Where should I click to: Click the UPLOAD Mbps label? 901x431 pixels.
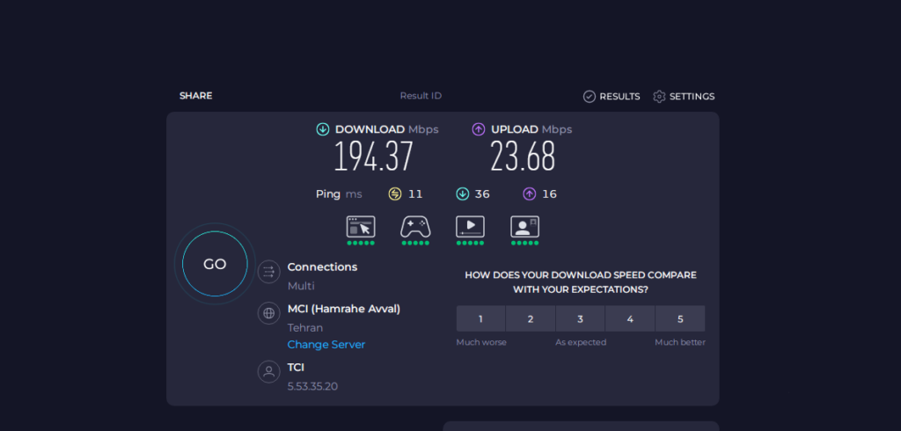531,129
